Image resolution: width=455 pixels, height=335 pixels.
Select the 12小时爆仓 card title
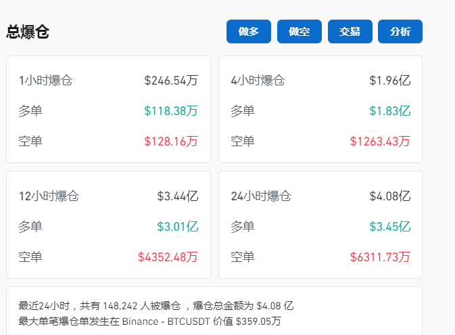coord(49,196)
